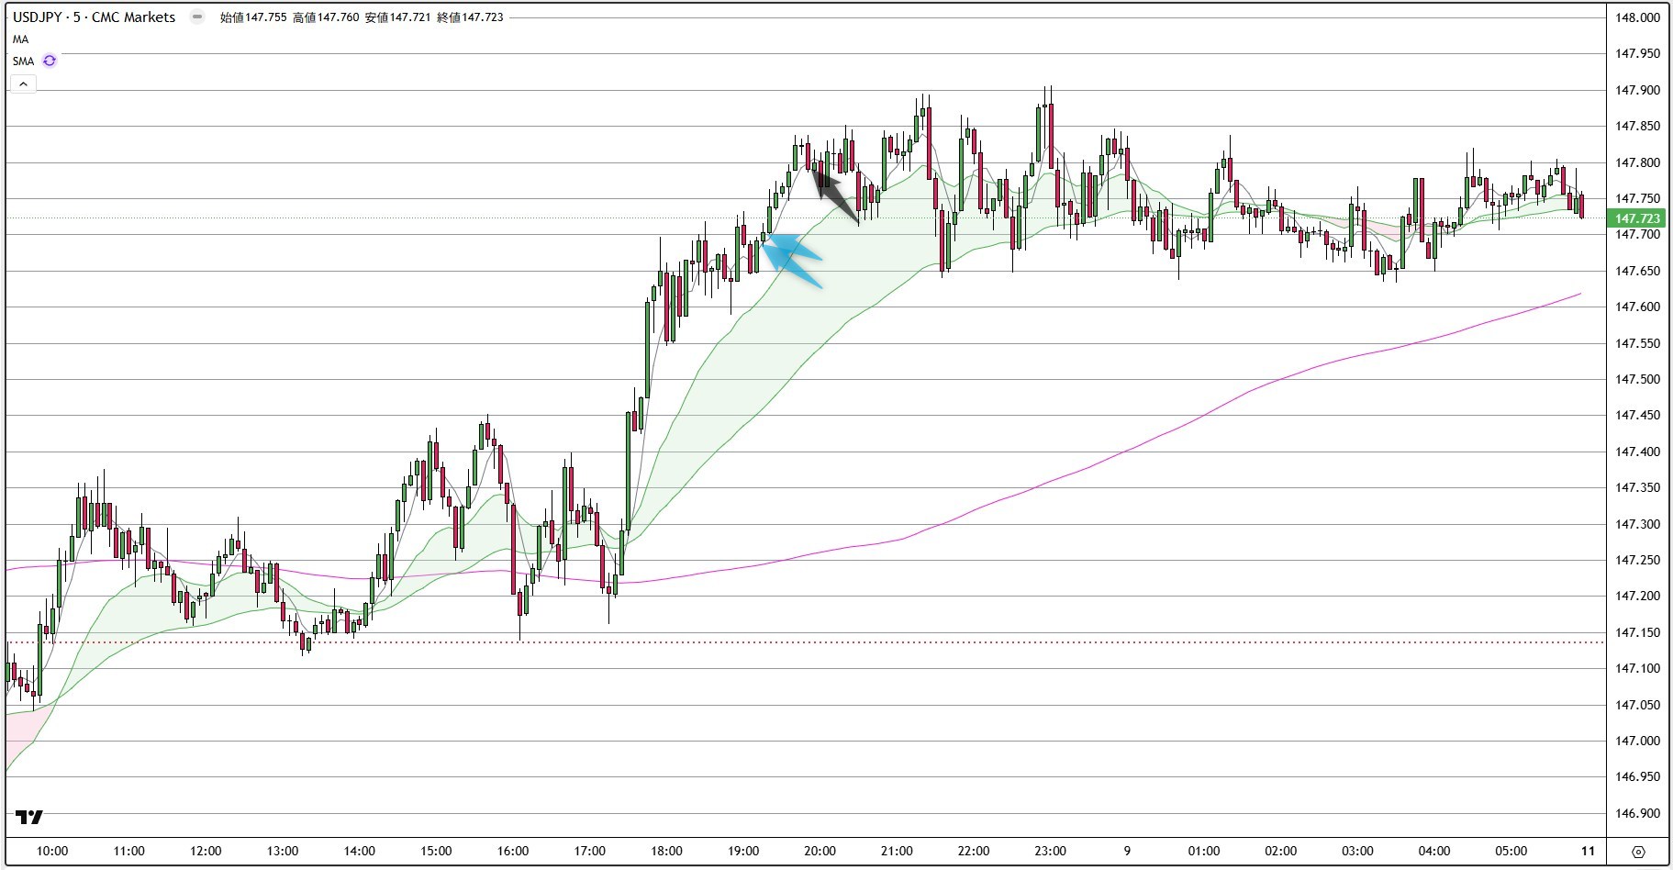This screenshot has height=870, width=1673.
Task: Click the 11 label at time axis end
Action: [x=1588, y=851]
